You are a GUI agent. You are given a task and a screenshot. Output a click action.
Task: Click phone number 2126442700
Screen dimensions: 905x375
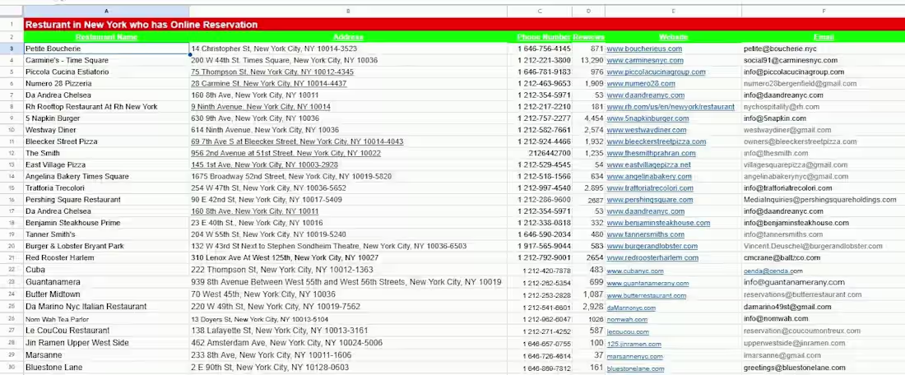(550, 154)
